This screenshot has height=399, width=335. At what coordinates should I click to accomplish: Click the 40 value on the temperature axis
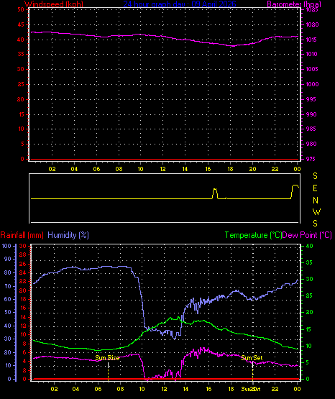309,246
